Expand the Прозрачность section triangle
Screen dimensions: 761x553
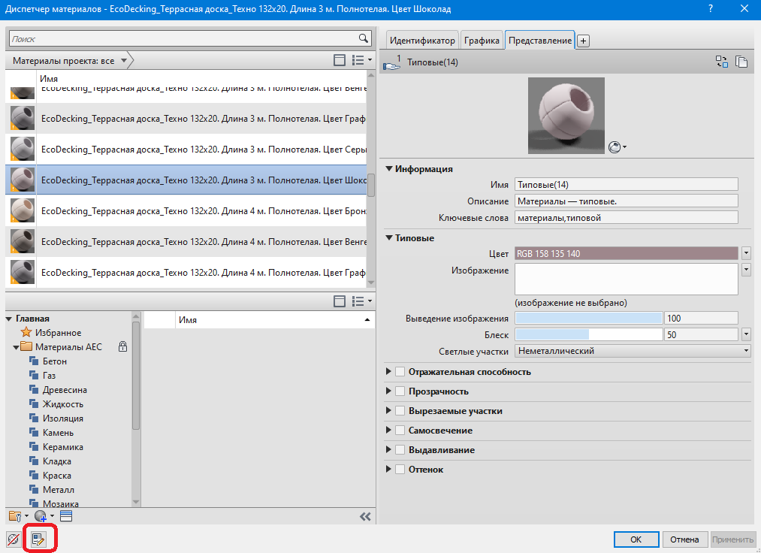coord(388,391)
